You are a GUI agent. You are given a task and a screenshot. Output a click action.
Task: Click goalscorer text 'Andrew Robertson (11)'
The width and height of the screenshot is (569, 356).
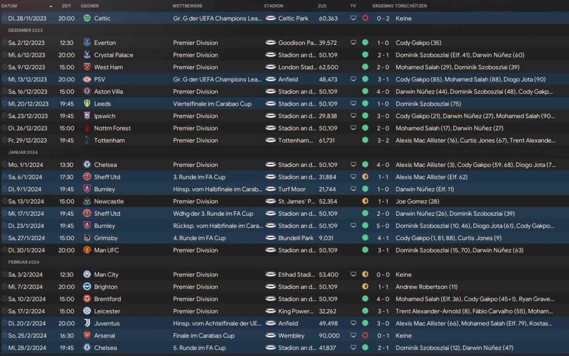[x=427, y=287]
